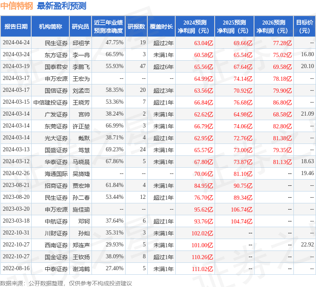316x287 pixels.
Task: Click the 覆盖时长 column header
Action: click(161, 26)
